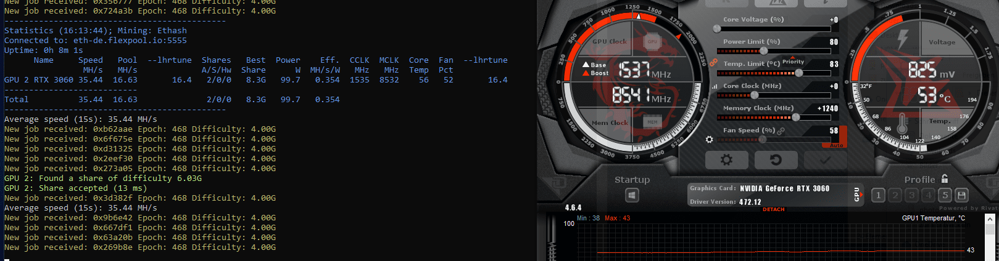
Task: Click the 'Uptime: 0h 8m 1s' terminal line
Action: tap(44, 50)
